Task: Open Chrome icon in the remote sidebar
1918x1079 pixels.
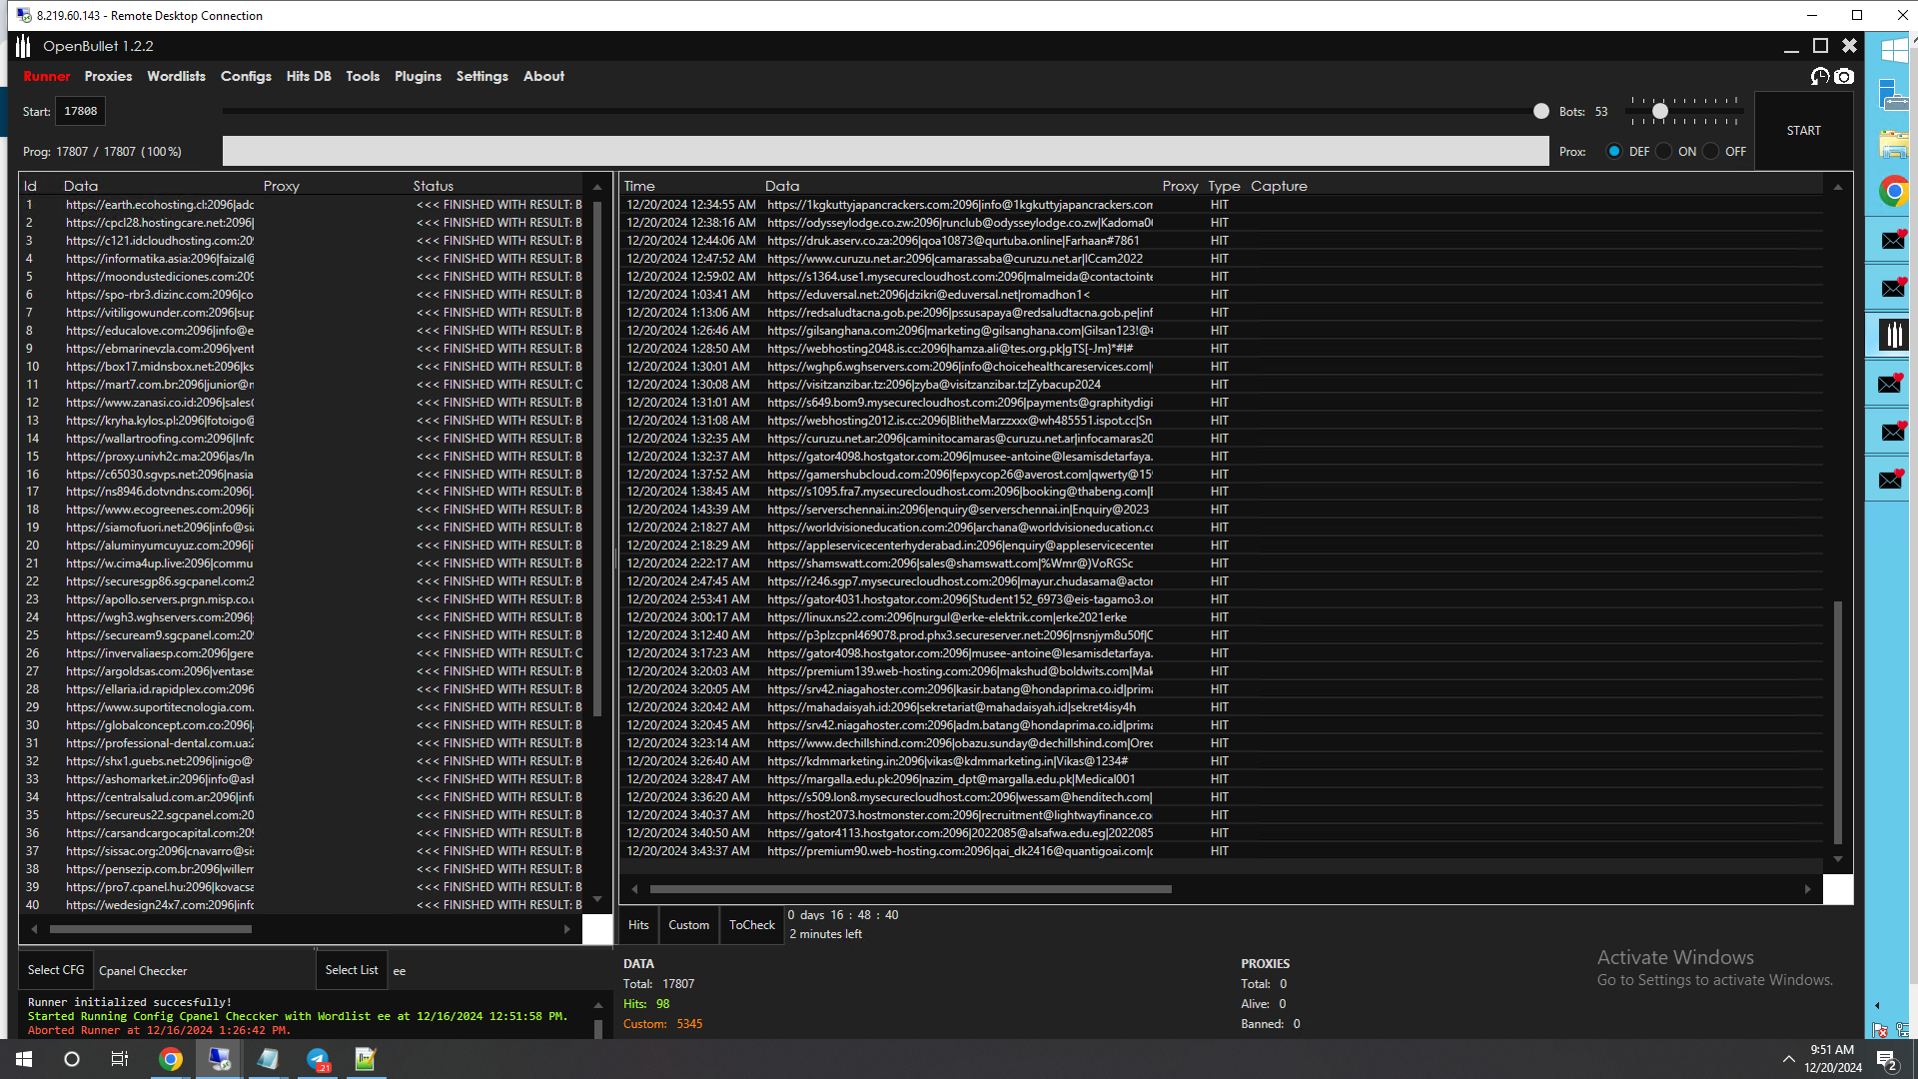Action: pos(1892,191)
